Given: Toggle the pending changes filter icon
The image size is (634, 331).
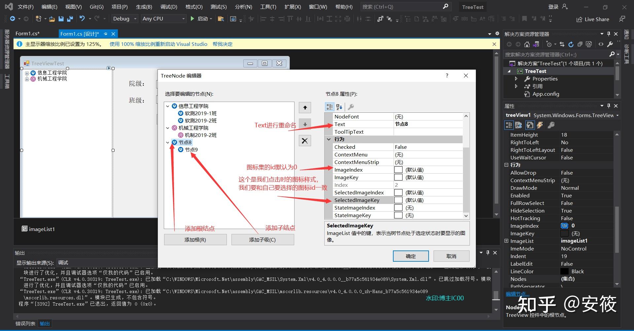Looking at the screenshot, I should coord(549,44).
